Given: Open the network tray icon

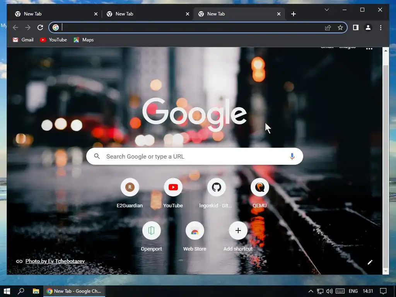Looking at the screenshot, I should [320, 291].
